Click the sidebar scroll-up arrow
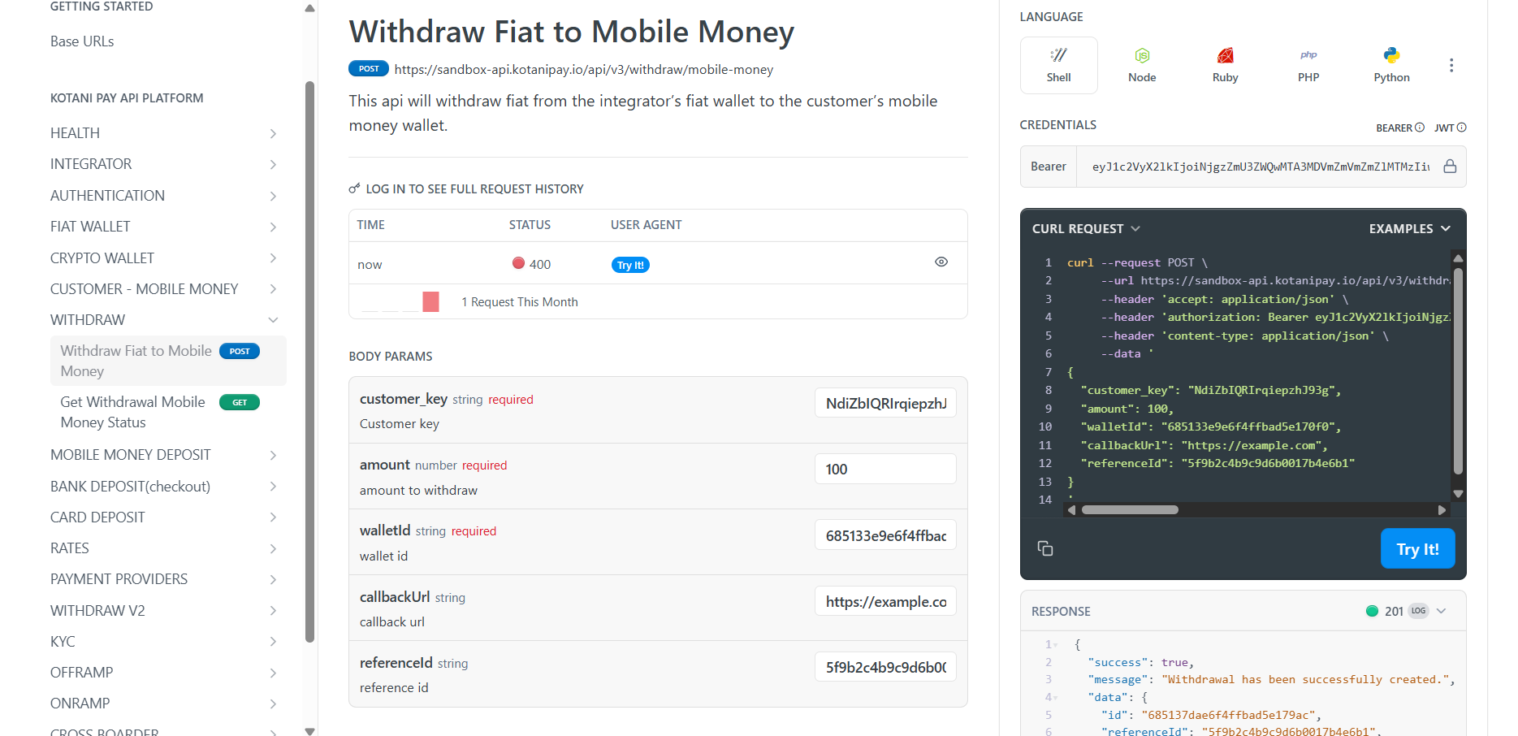 point(309,8)
